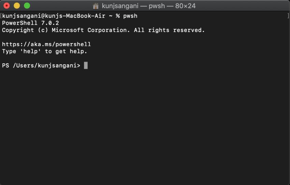Click kunjsangani@kunjs-MacBook-Air host text

point(54,16)
